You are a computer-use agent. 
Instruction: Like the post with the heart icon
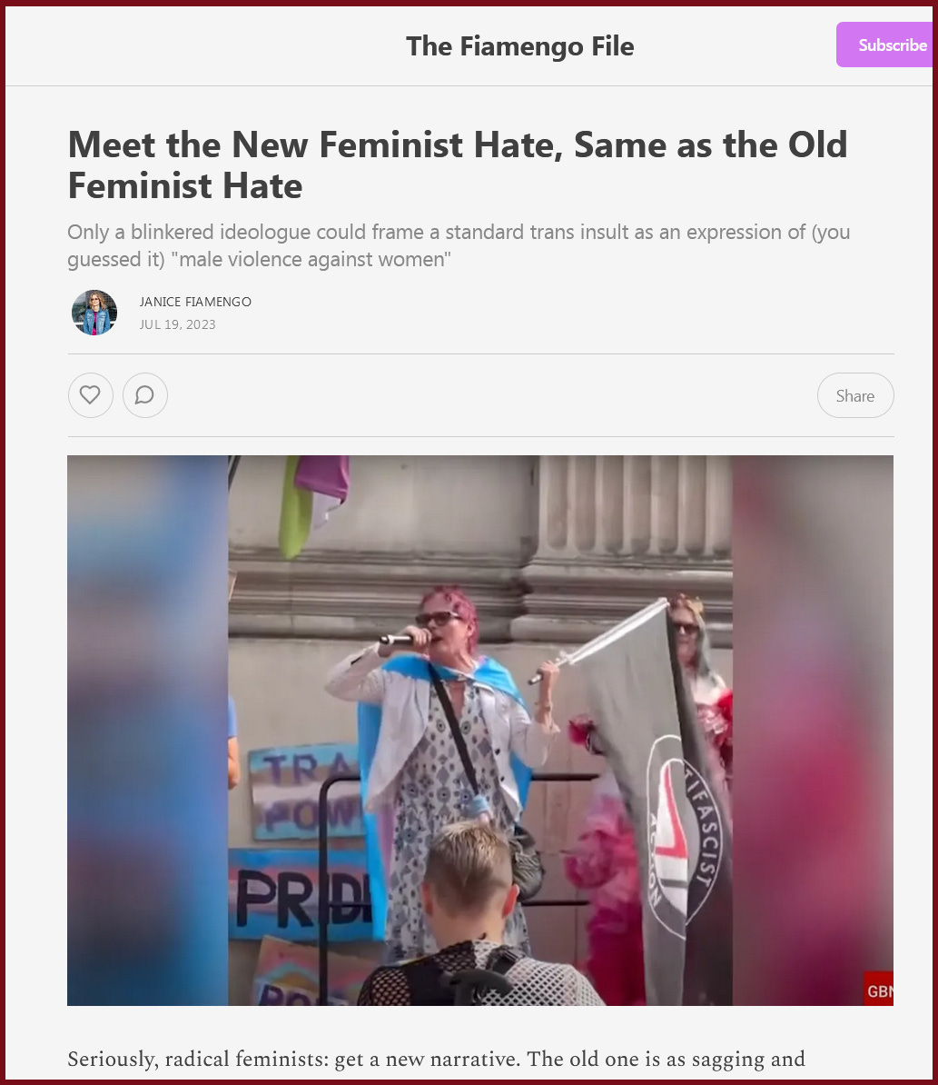tap(91, 395)
